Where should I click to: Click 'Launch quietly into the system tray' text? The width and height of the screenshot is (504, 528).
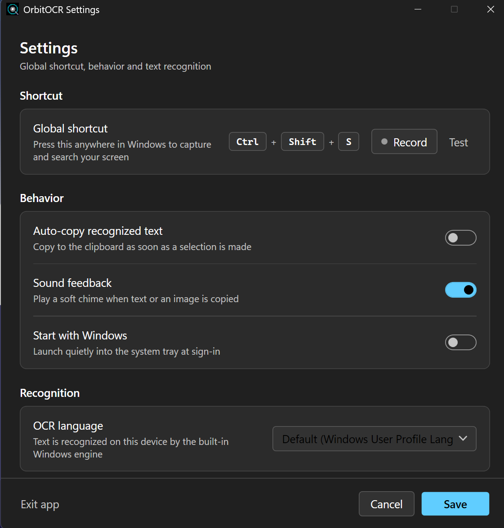tap(126, 352)
